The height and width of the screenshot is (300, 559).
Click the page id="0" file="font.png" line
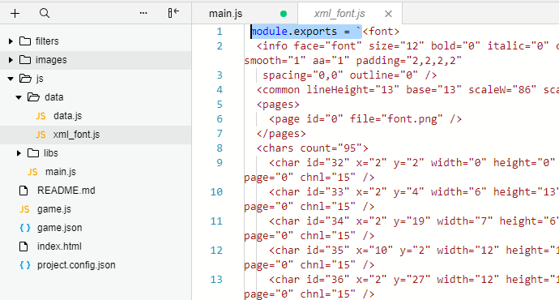(x=365, y=119)
